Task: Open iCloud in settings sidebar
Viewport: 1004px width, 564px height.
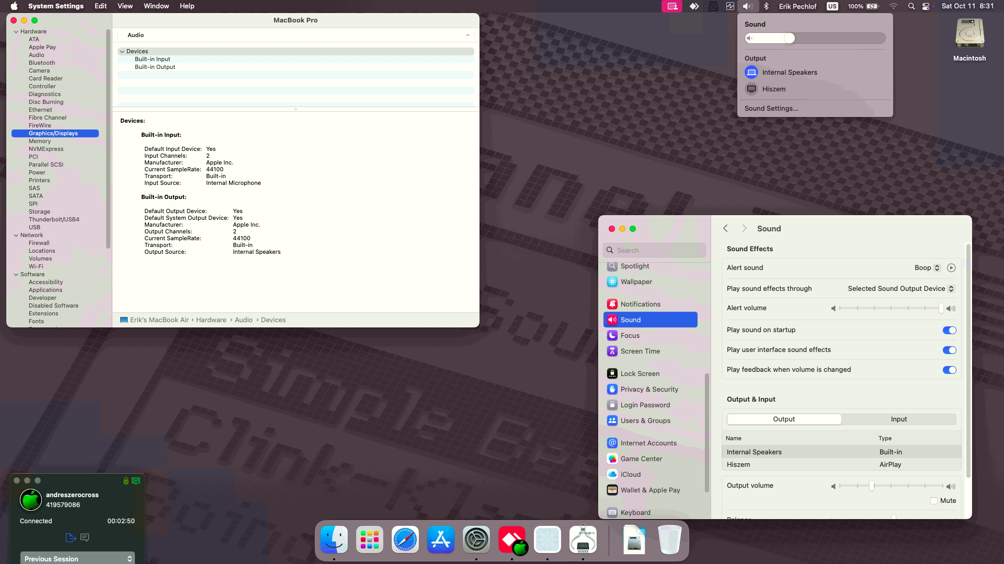Action: (651, 474)
